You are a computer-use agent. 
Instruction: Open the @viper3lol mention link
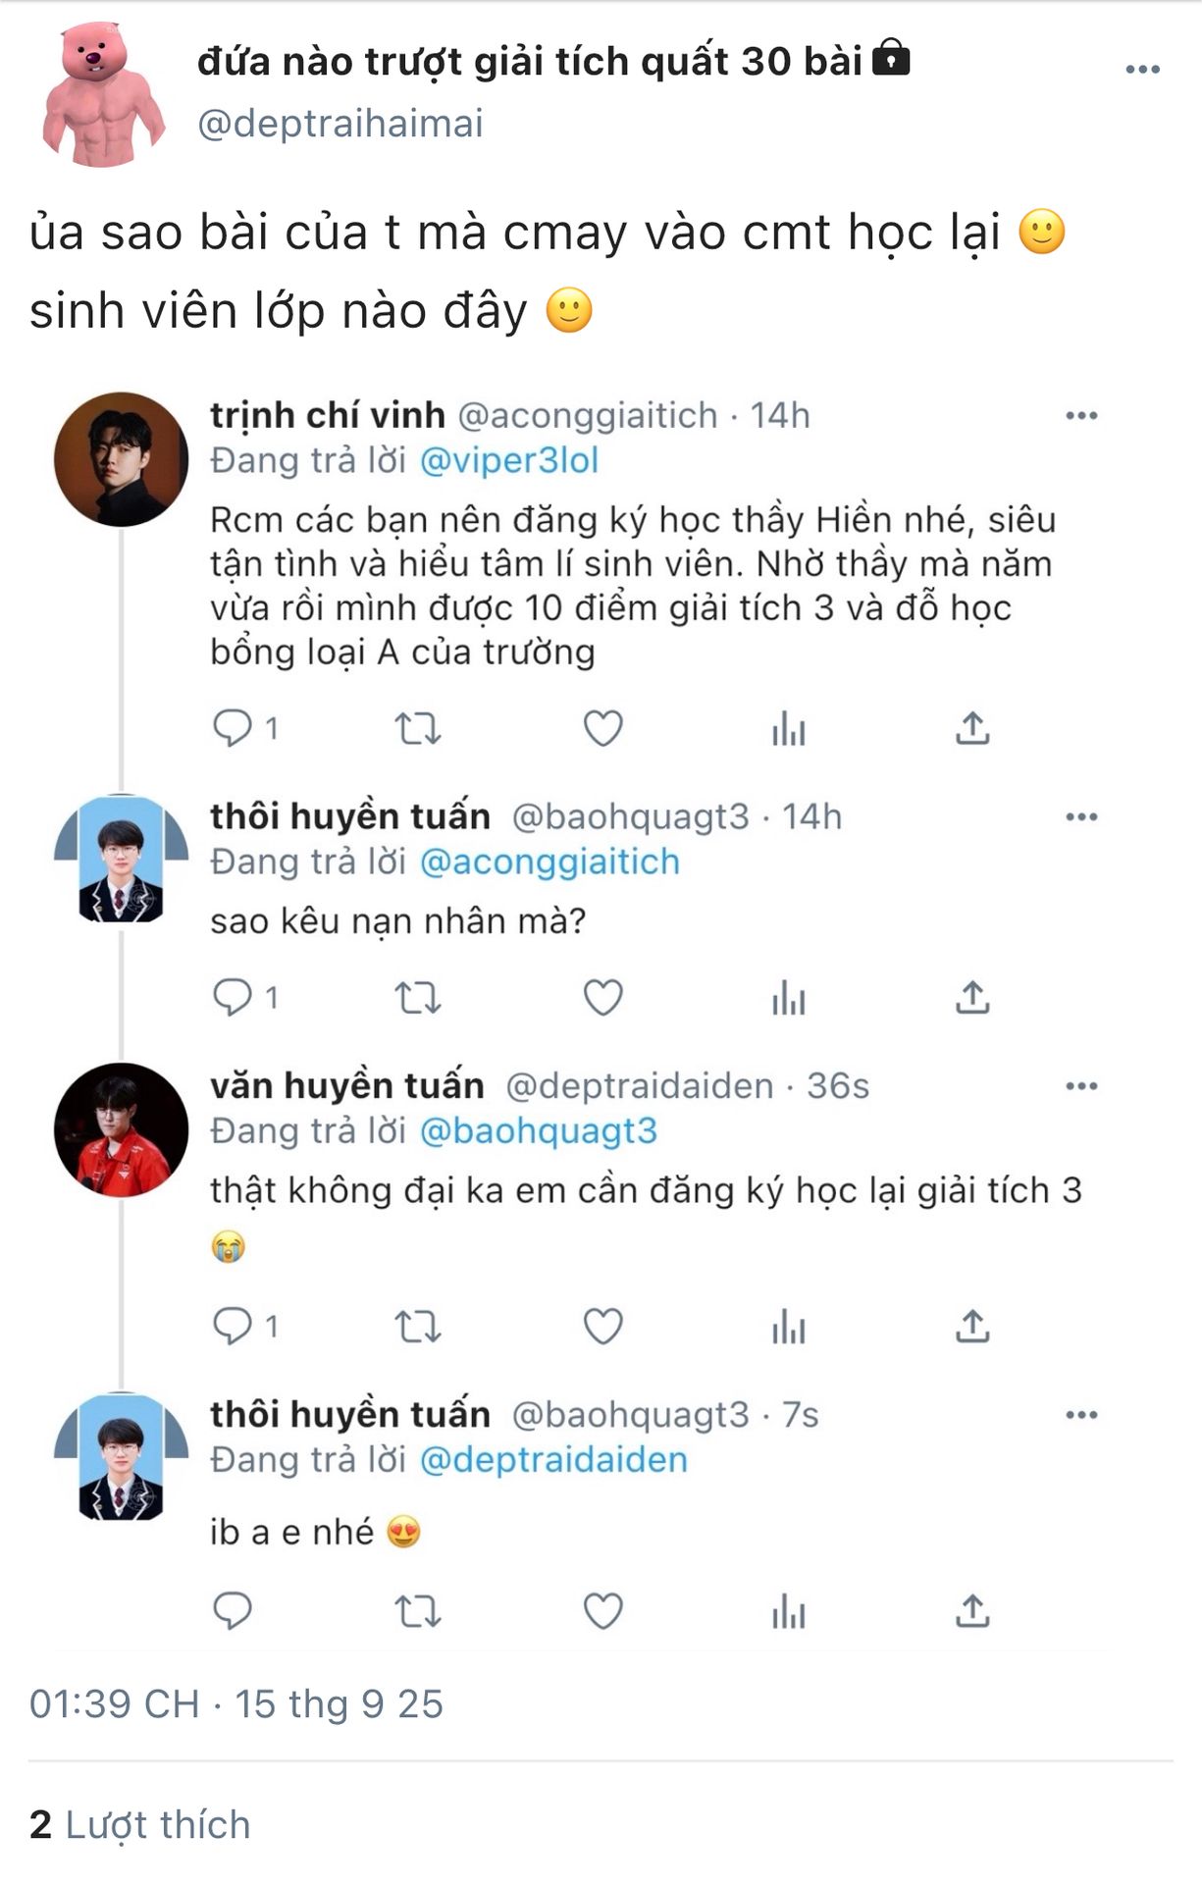508,461
